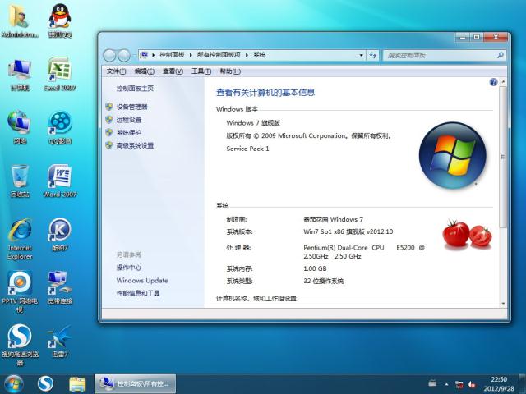Open the Windows Start orb
526x394 pixels.
click(x=14, y=384)
